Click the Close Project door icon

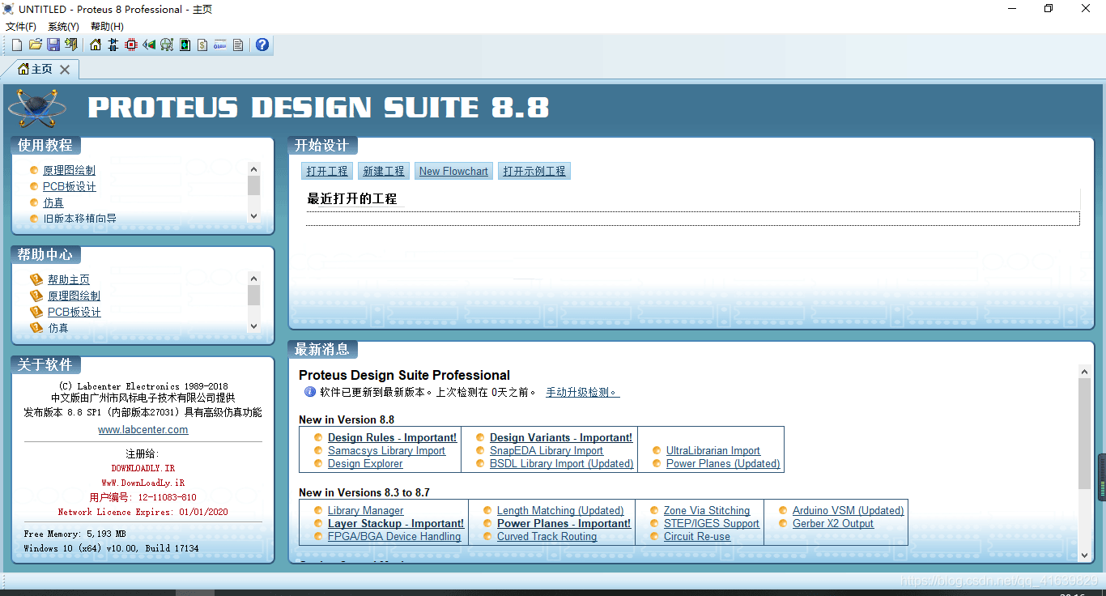71,45
